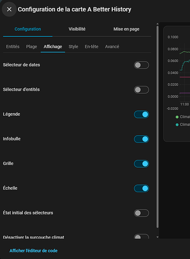Viewport: 190px width, 259px height.
Task: Click the scrollbar down arrow
Action: 157,237
